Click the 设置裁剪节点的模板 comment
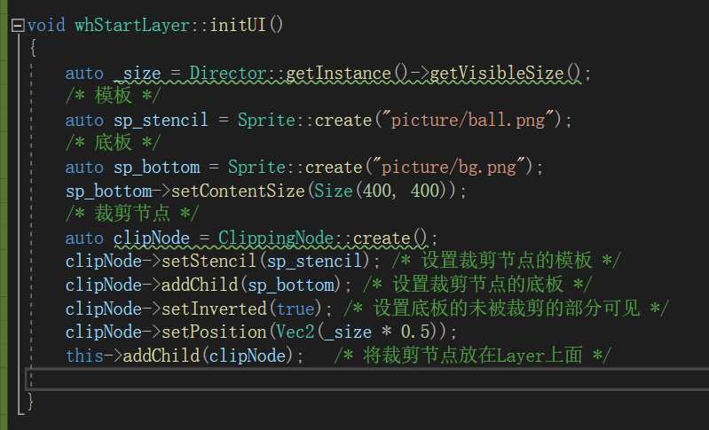 tap(507, 261)
